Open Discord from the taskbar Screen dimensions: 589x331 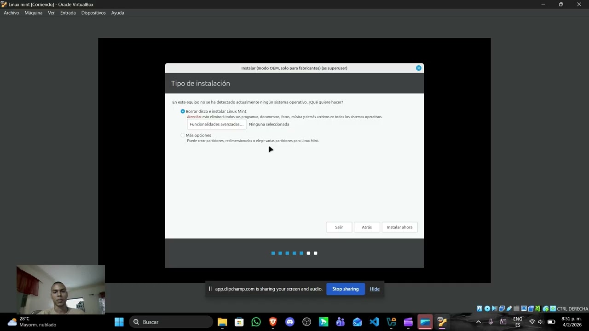[x=290, y=322]
